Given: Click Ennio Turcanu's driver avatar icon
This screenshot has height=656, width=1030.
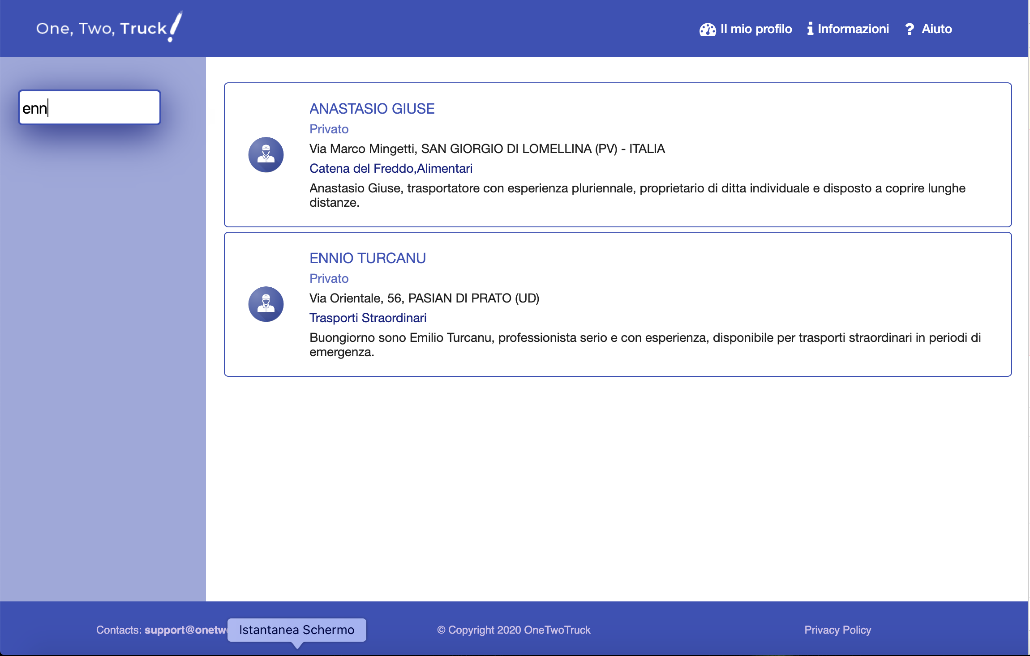Looking at the screenshot, I should tap(266, 304).
